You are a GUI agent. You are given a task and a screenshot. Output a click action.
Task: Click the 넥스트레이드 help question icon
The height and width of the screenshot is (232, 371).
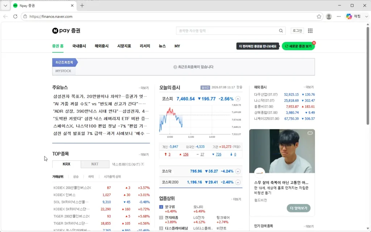pyautogui.click(x=142, y=164)
